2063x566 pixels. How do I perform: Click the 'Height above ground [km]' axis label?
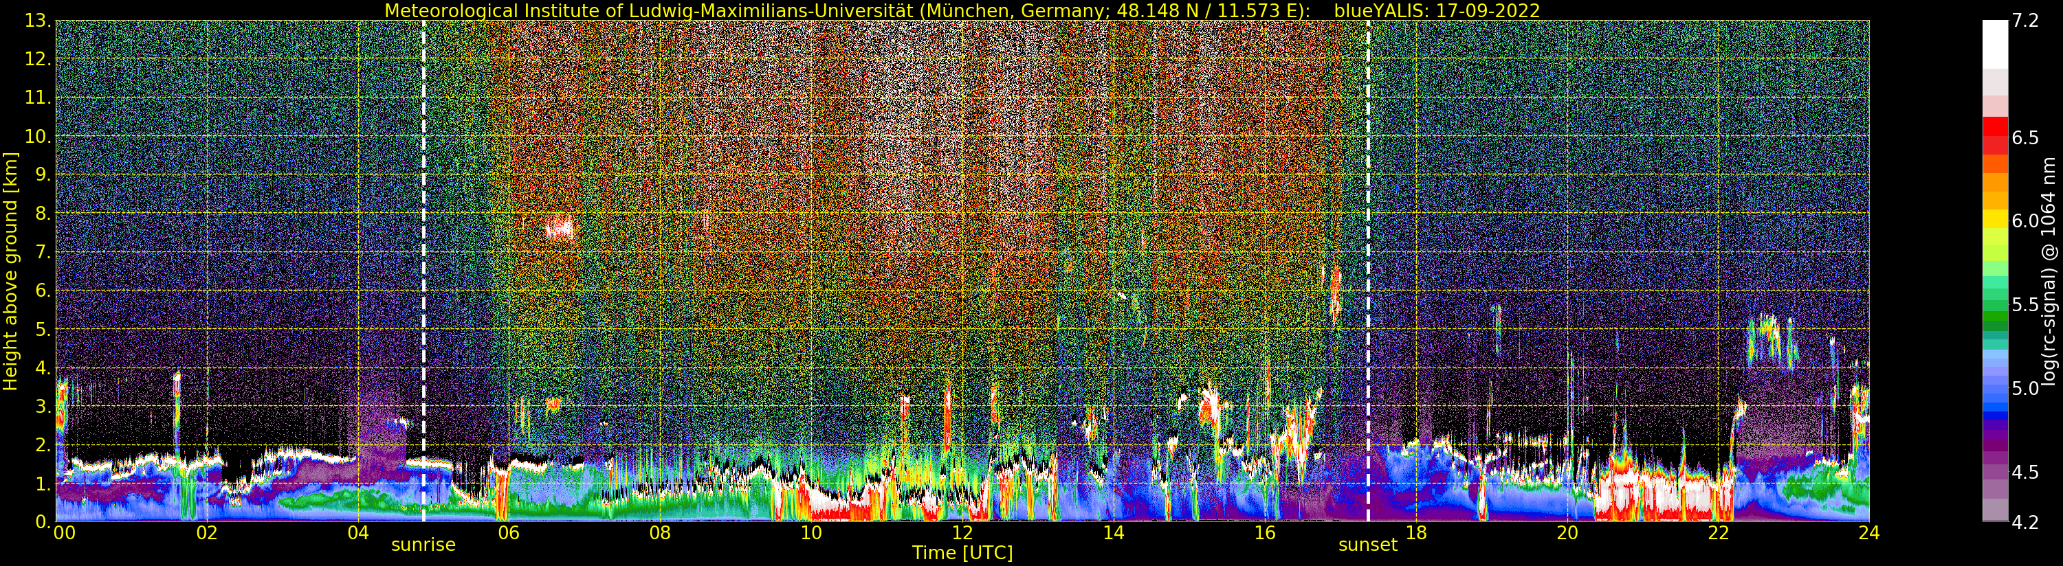(x=10, y=271)
